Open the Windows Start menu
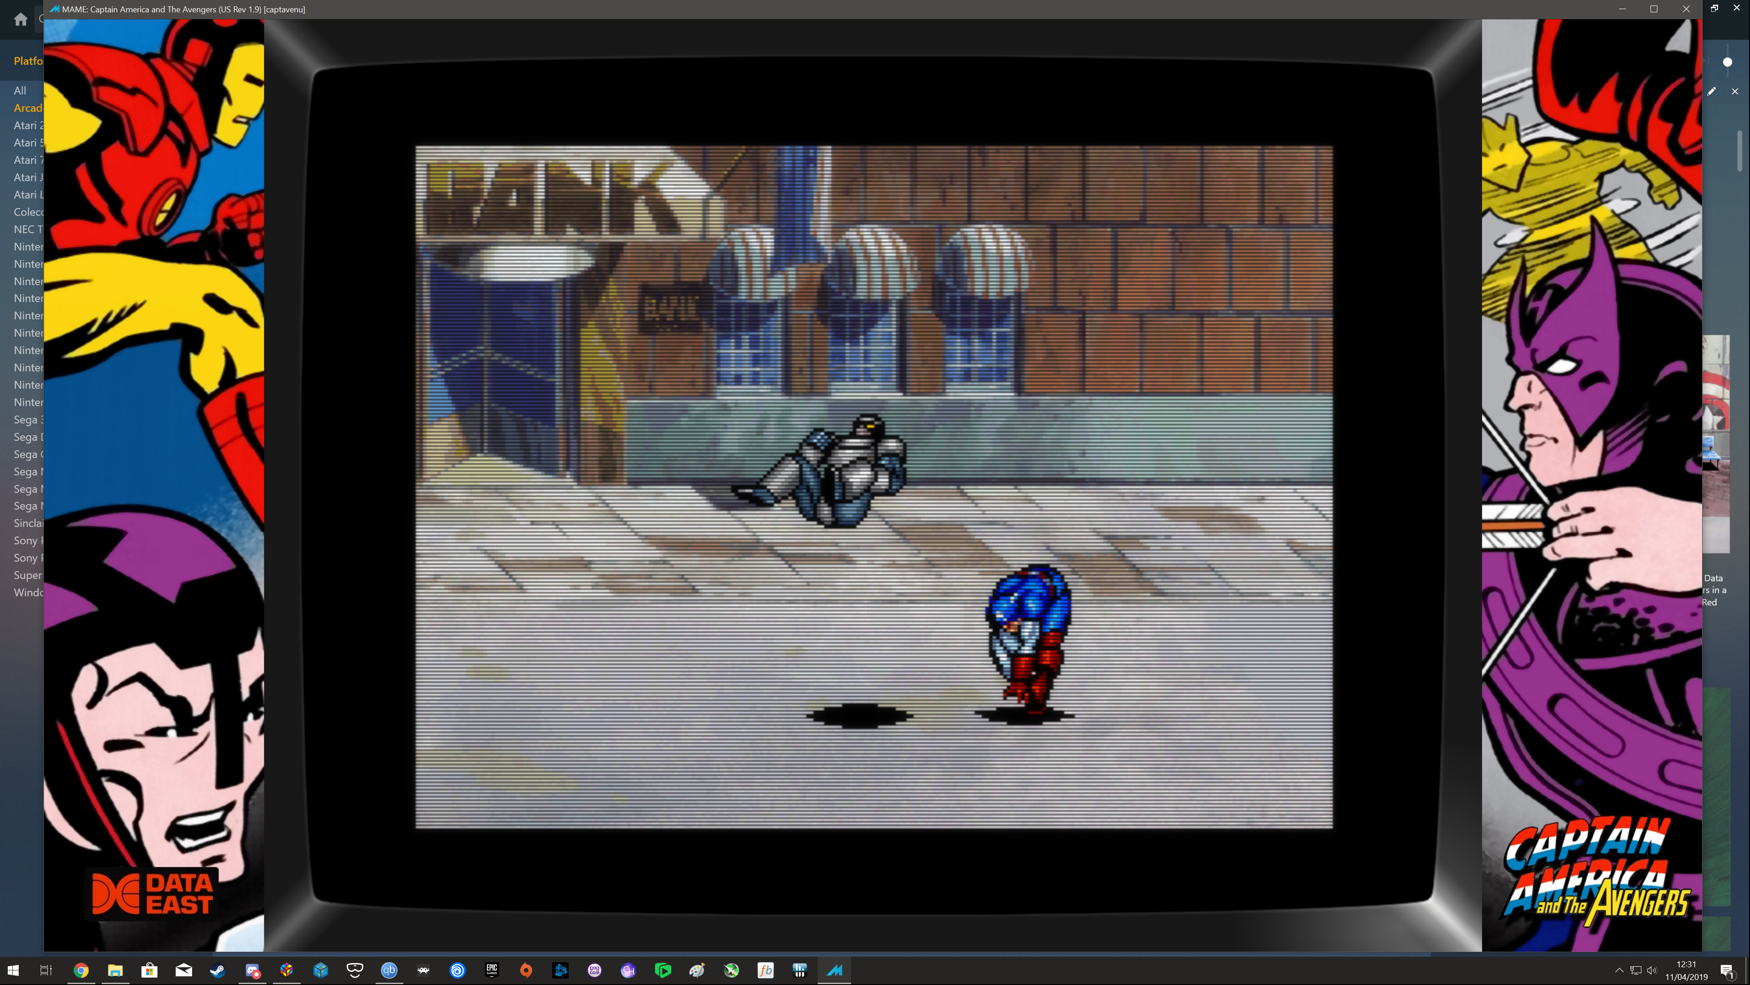Image resolution: width=1750 pixels, height=985 pixels. click(x=13, y=970)
